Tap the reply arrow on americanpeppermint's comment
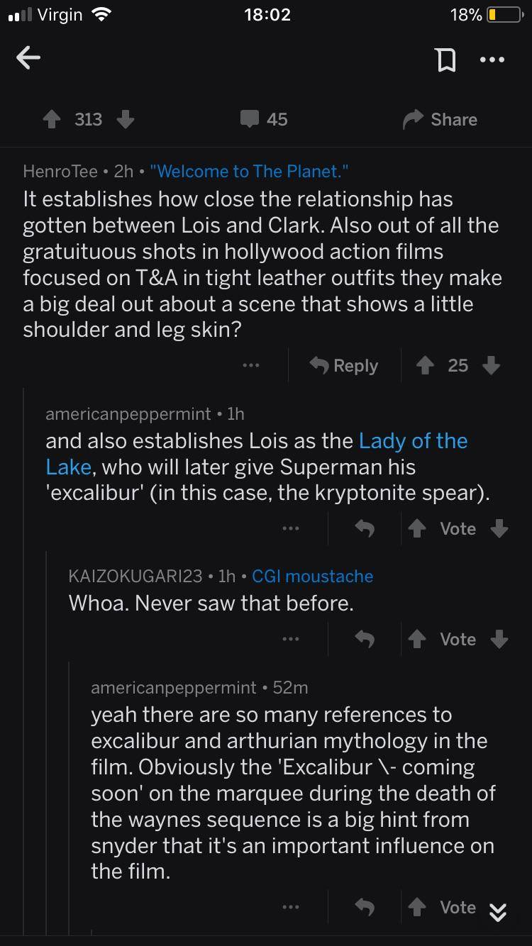This screenshot has width=532, height=946. coord(364,529)
